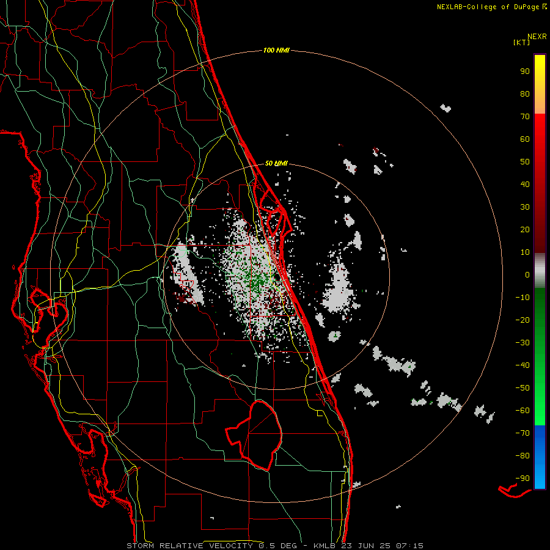
Task: Click the positive 30 scale value
Action: pyautogui.click(x=525, y=207)
